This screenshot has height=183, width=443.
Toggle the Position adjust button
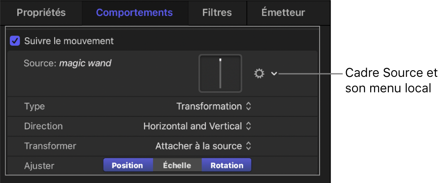[127, 165]
